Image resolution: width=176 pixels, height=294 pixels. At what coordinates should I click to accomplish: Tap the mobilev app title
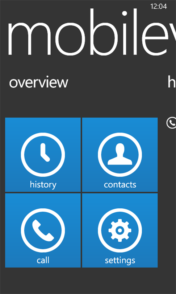pos(91,32)
